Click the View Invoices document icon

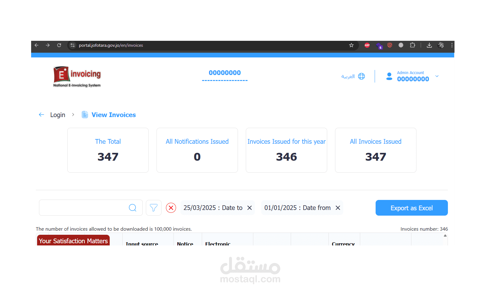click(85, 115)
